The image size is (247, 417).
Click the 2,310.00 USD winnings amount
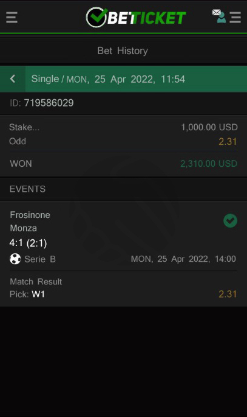pyautogui.click(x=209, y=164)
